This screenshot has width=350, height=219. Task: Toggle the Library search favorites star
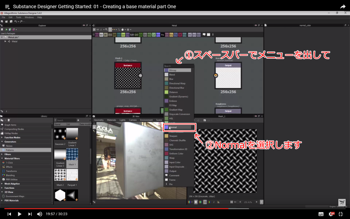point(78,120)
